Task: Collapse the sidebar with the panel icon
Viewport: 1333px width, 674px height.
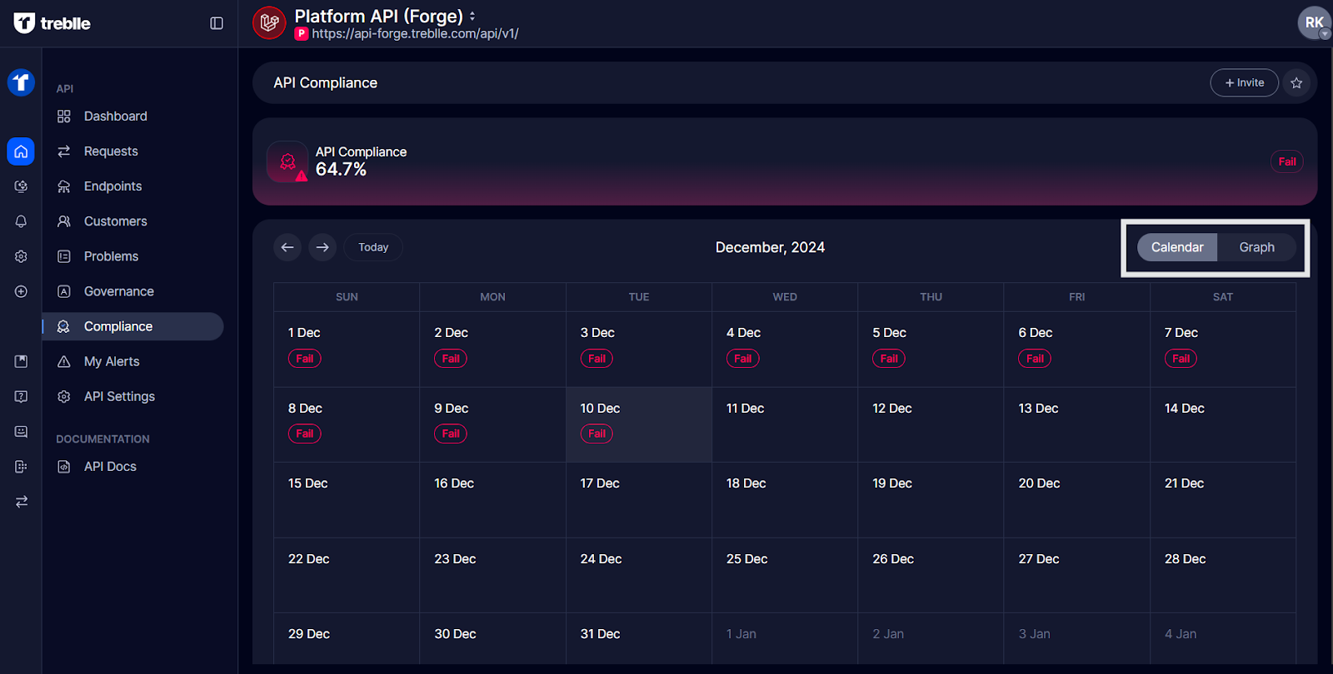Action: [217, 23]
